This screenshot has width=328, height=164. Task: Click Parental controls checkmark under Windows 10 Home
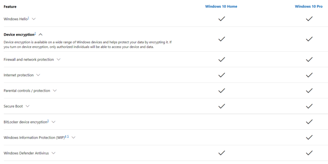click(222, 91)
